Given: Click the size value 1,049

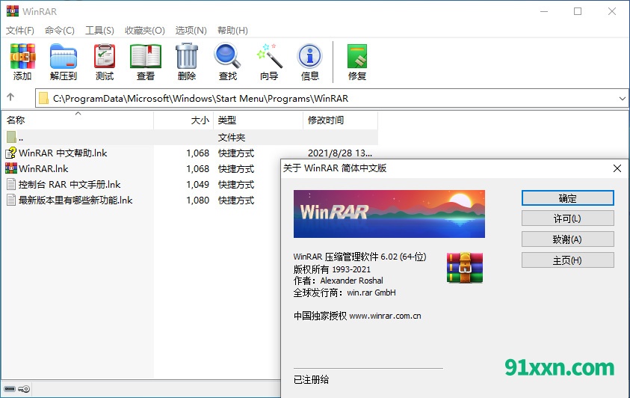Looking at the screenshot, I should click(198, 185).
